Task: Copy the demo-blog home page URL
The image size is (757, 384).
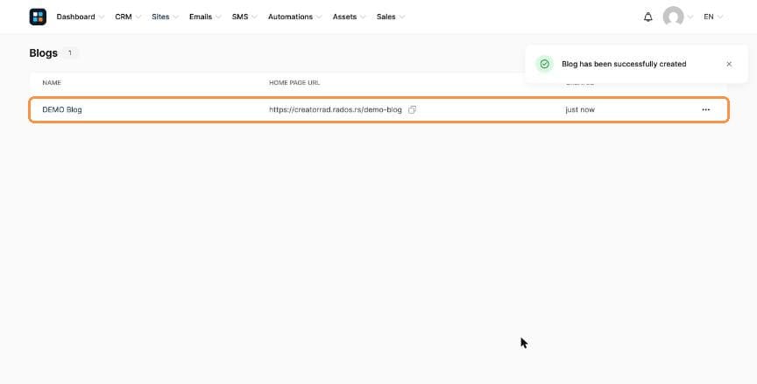Action: [x=412, y=110]
